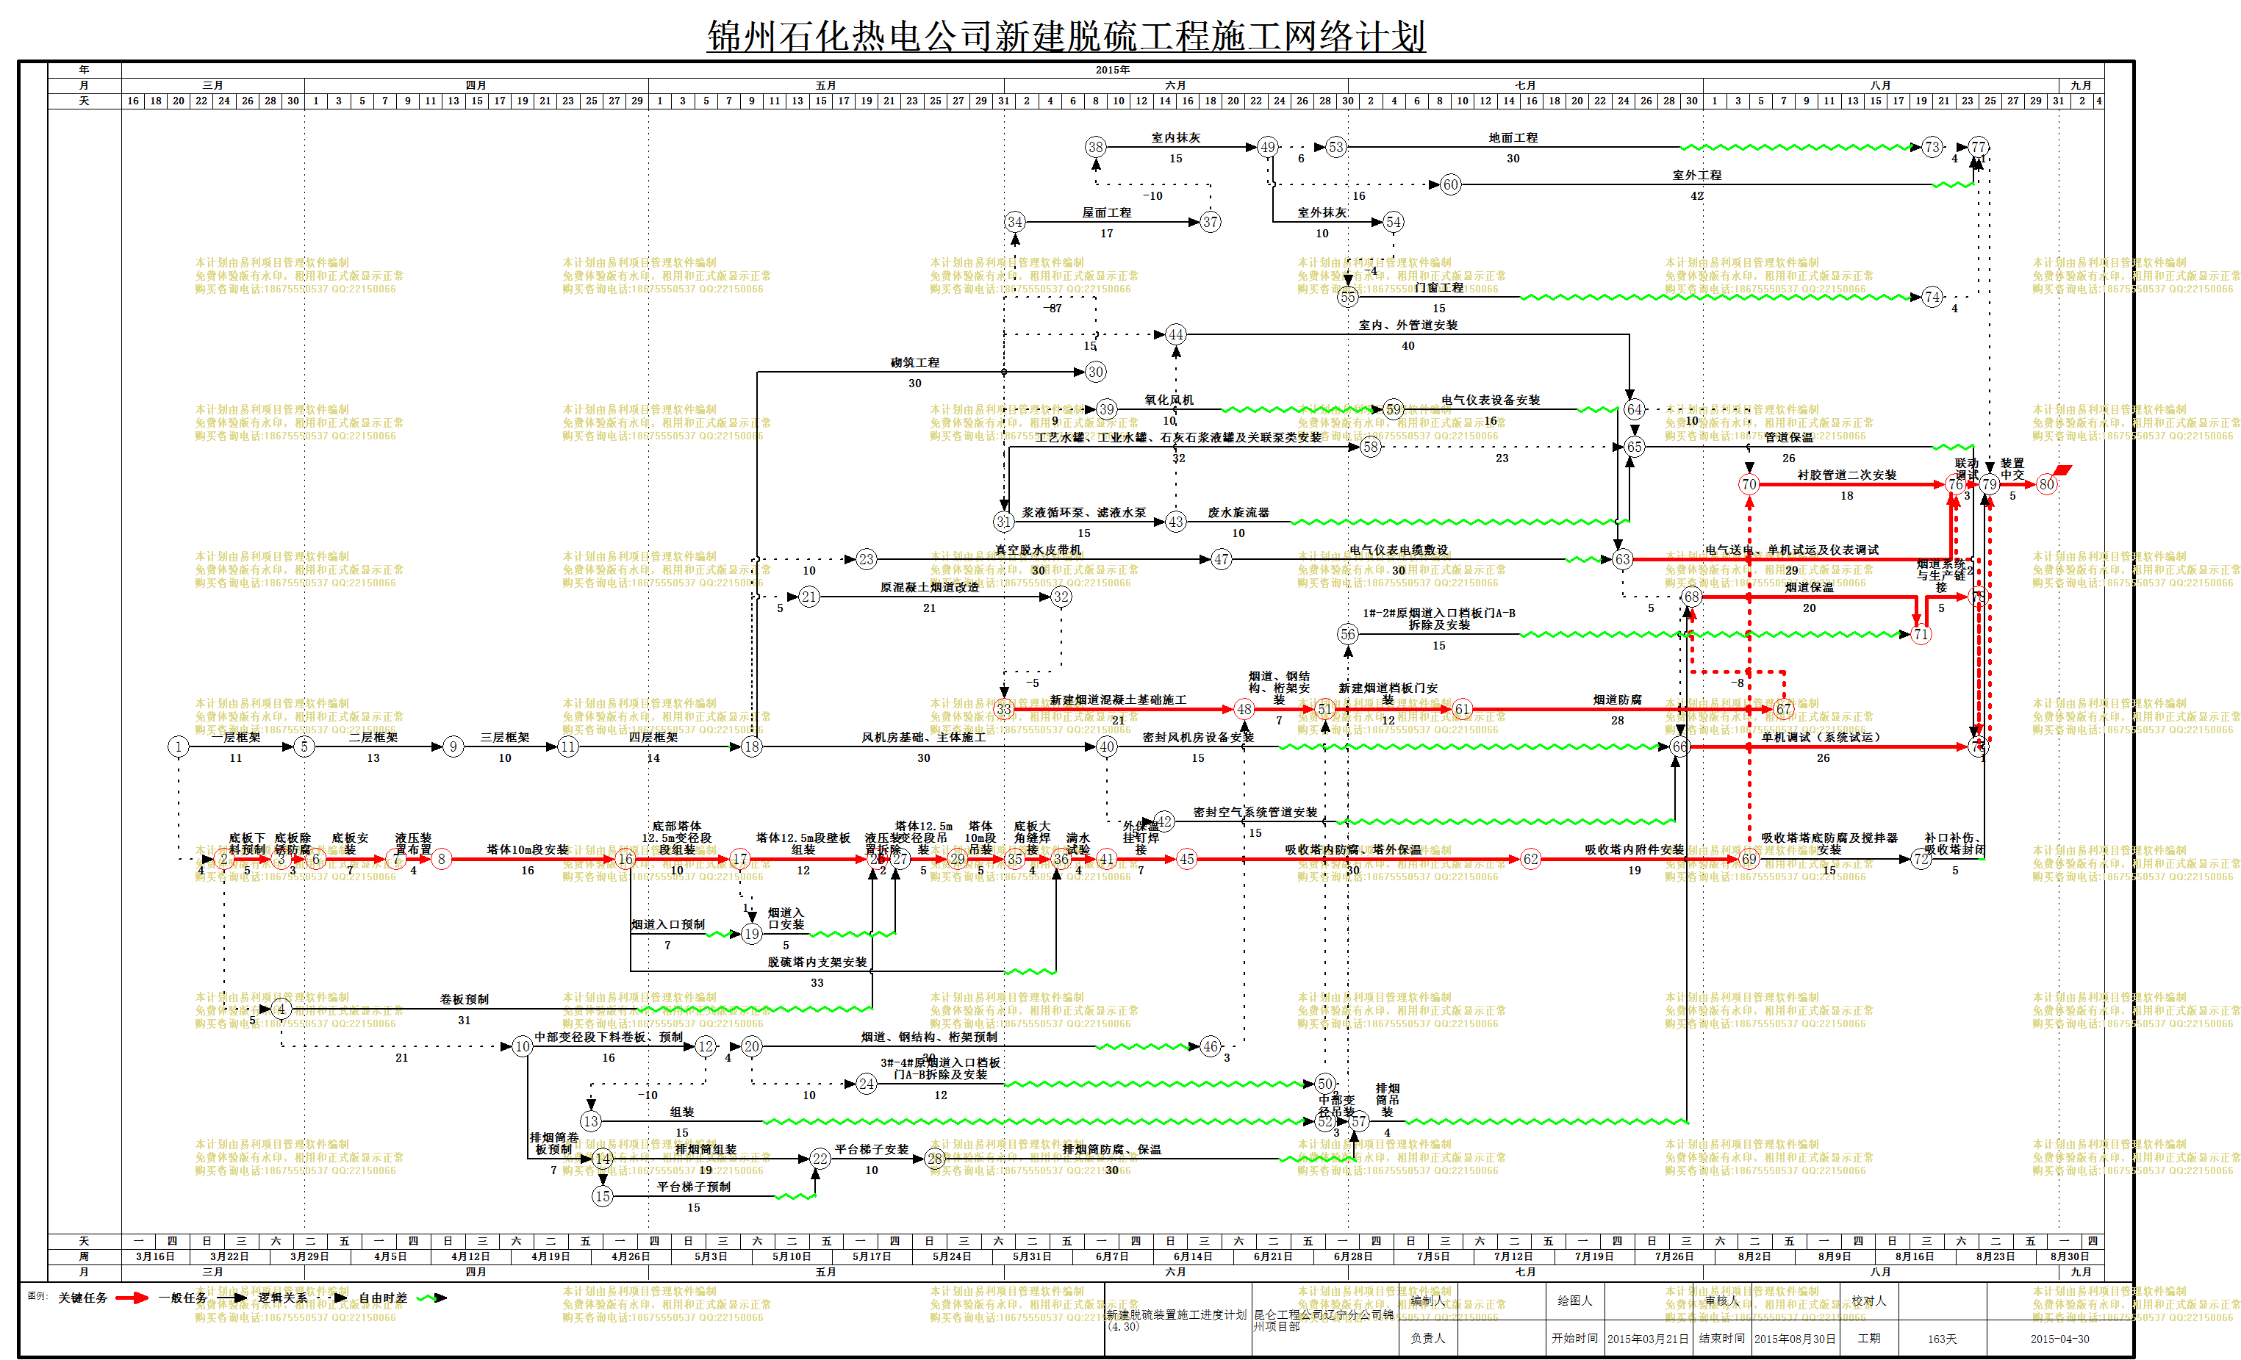Click the 室内抹灰 task label

[x=1176, y=137]
